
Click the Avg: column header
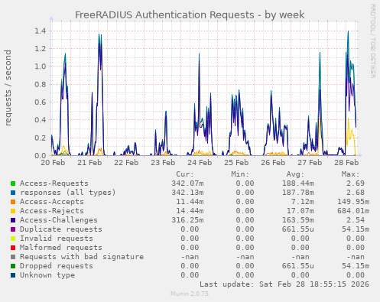coord(295,174)
